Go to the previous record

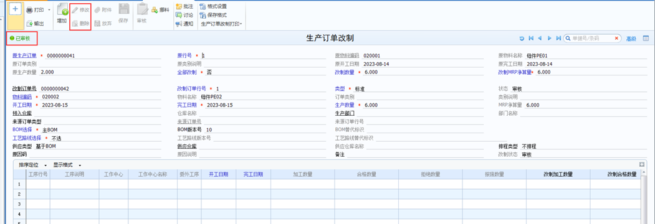coord(540,39)
